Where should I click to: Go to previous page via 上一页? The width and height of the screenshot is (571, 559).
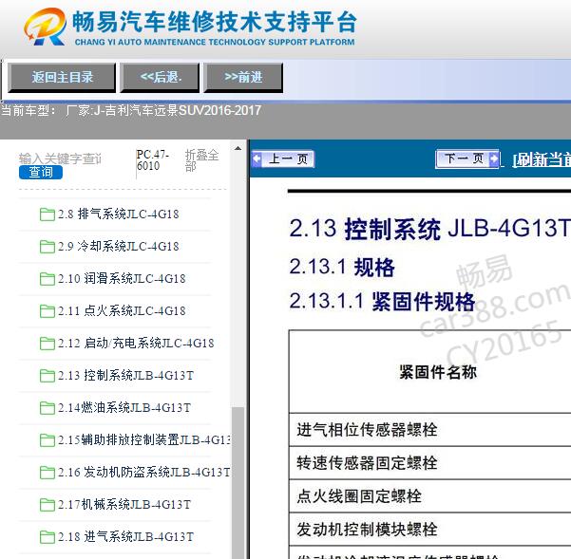coord(283,158)
